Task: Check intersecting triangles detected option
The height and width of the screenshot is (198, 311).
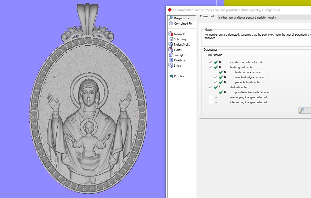Action: click(x=211, y=102)
